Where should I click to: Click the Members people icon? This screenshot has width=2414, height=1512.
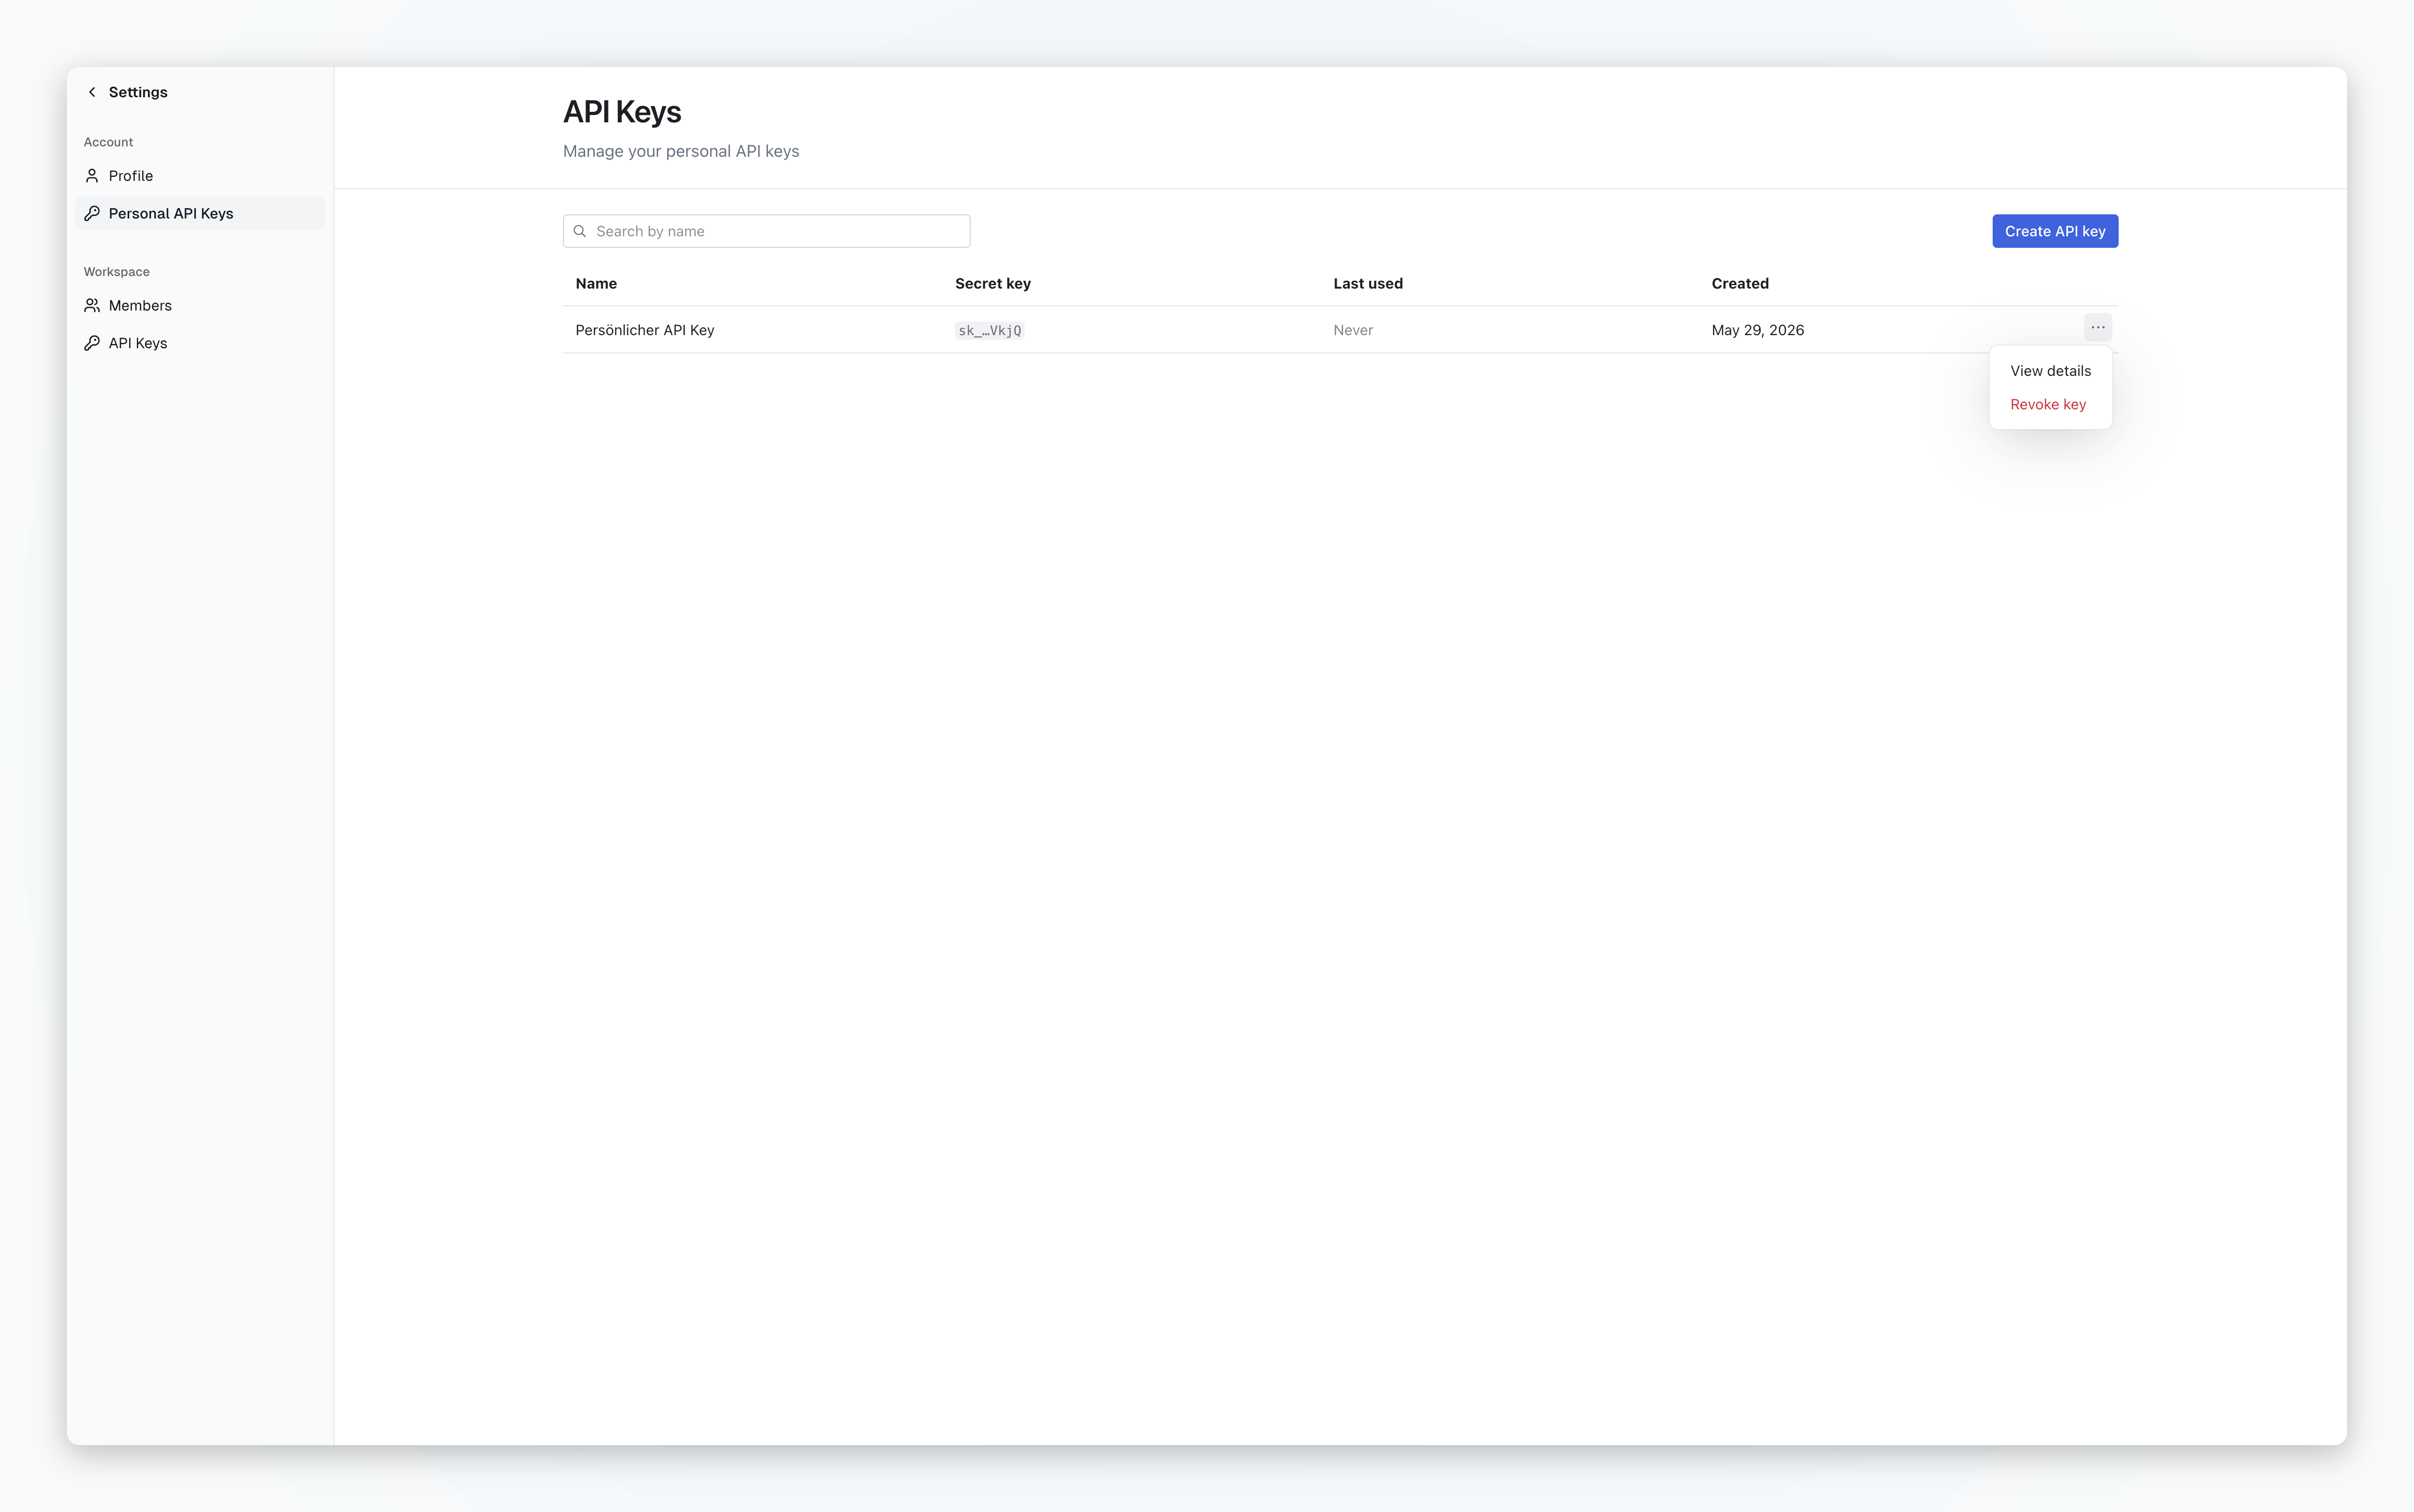coord(92,306)
